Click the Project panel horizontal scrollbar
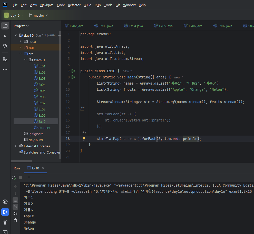254x234 pixels. point(21,161)
